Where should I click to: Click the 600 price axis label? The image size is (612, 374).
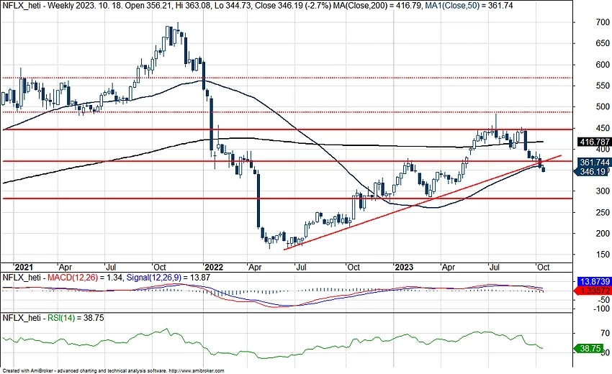point(603,65)
